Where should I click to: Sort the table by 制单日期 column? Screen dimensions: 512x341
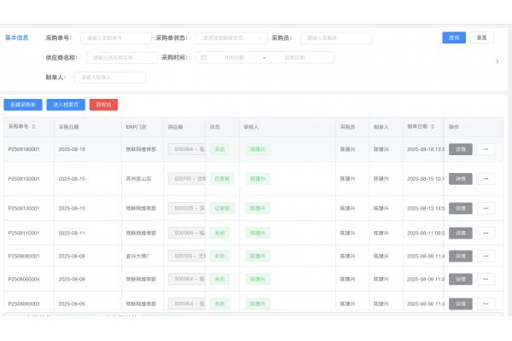pos(433,126)
